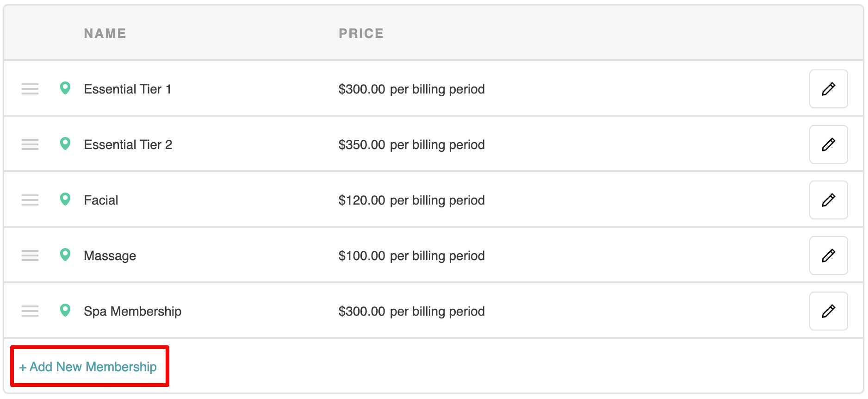
Task: Add a new membership
Action: click(x=88, y=367)
